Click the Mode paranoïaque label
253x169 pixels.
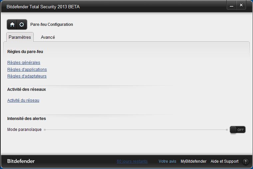[x=24, y=130]
